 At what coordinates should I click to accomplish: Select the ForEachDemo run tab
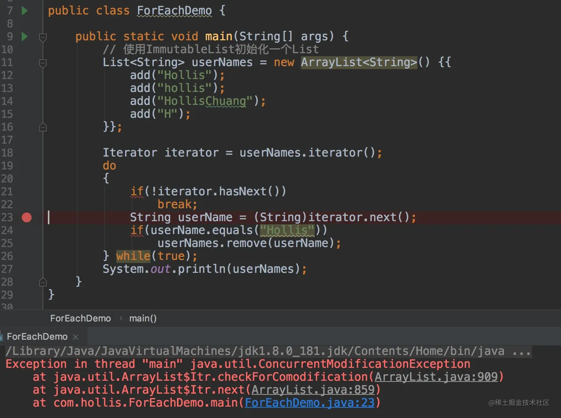coord(37,337)
